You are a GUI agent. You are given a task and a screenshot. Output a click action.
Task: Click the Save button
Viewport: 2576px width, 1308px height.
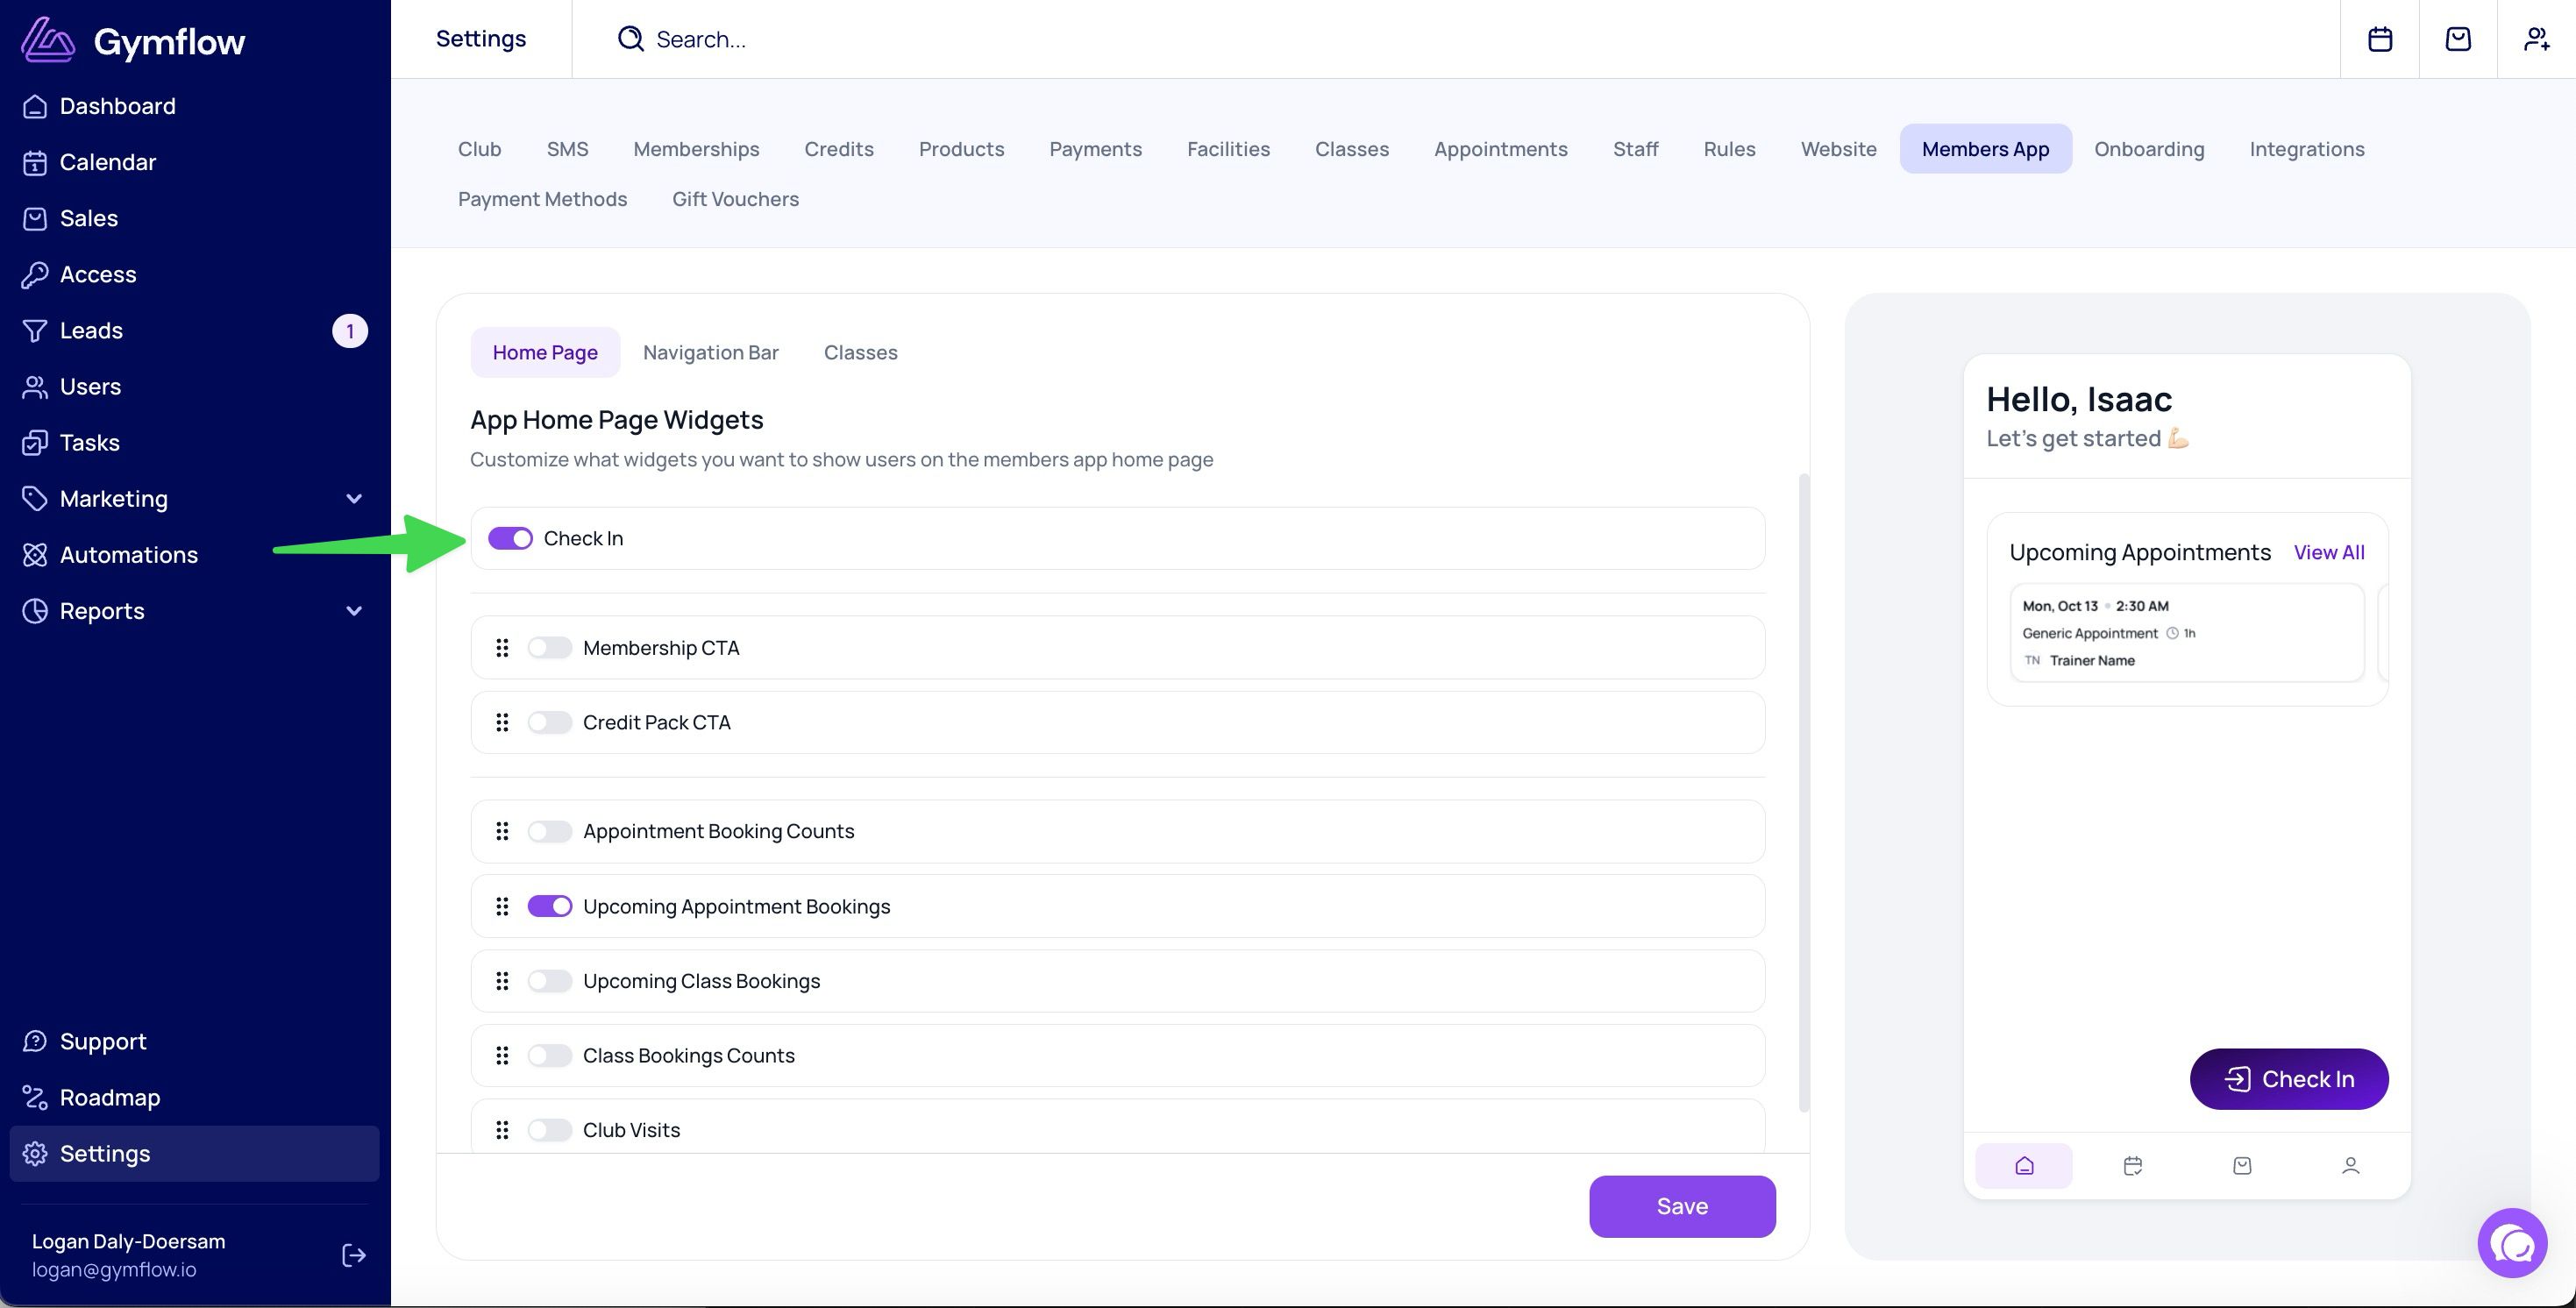(1682, 1206)
